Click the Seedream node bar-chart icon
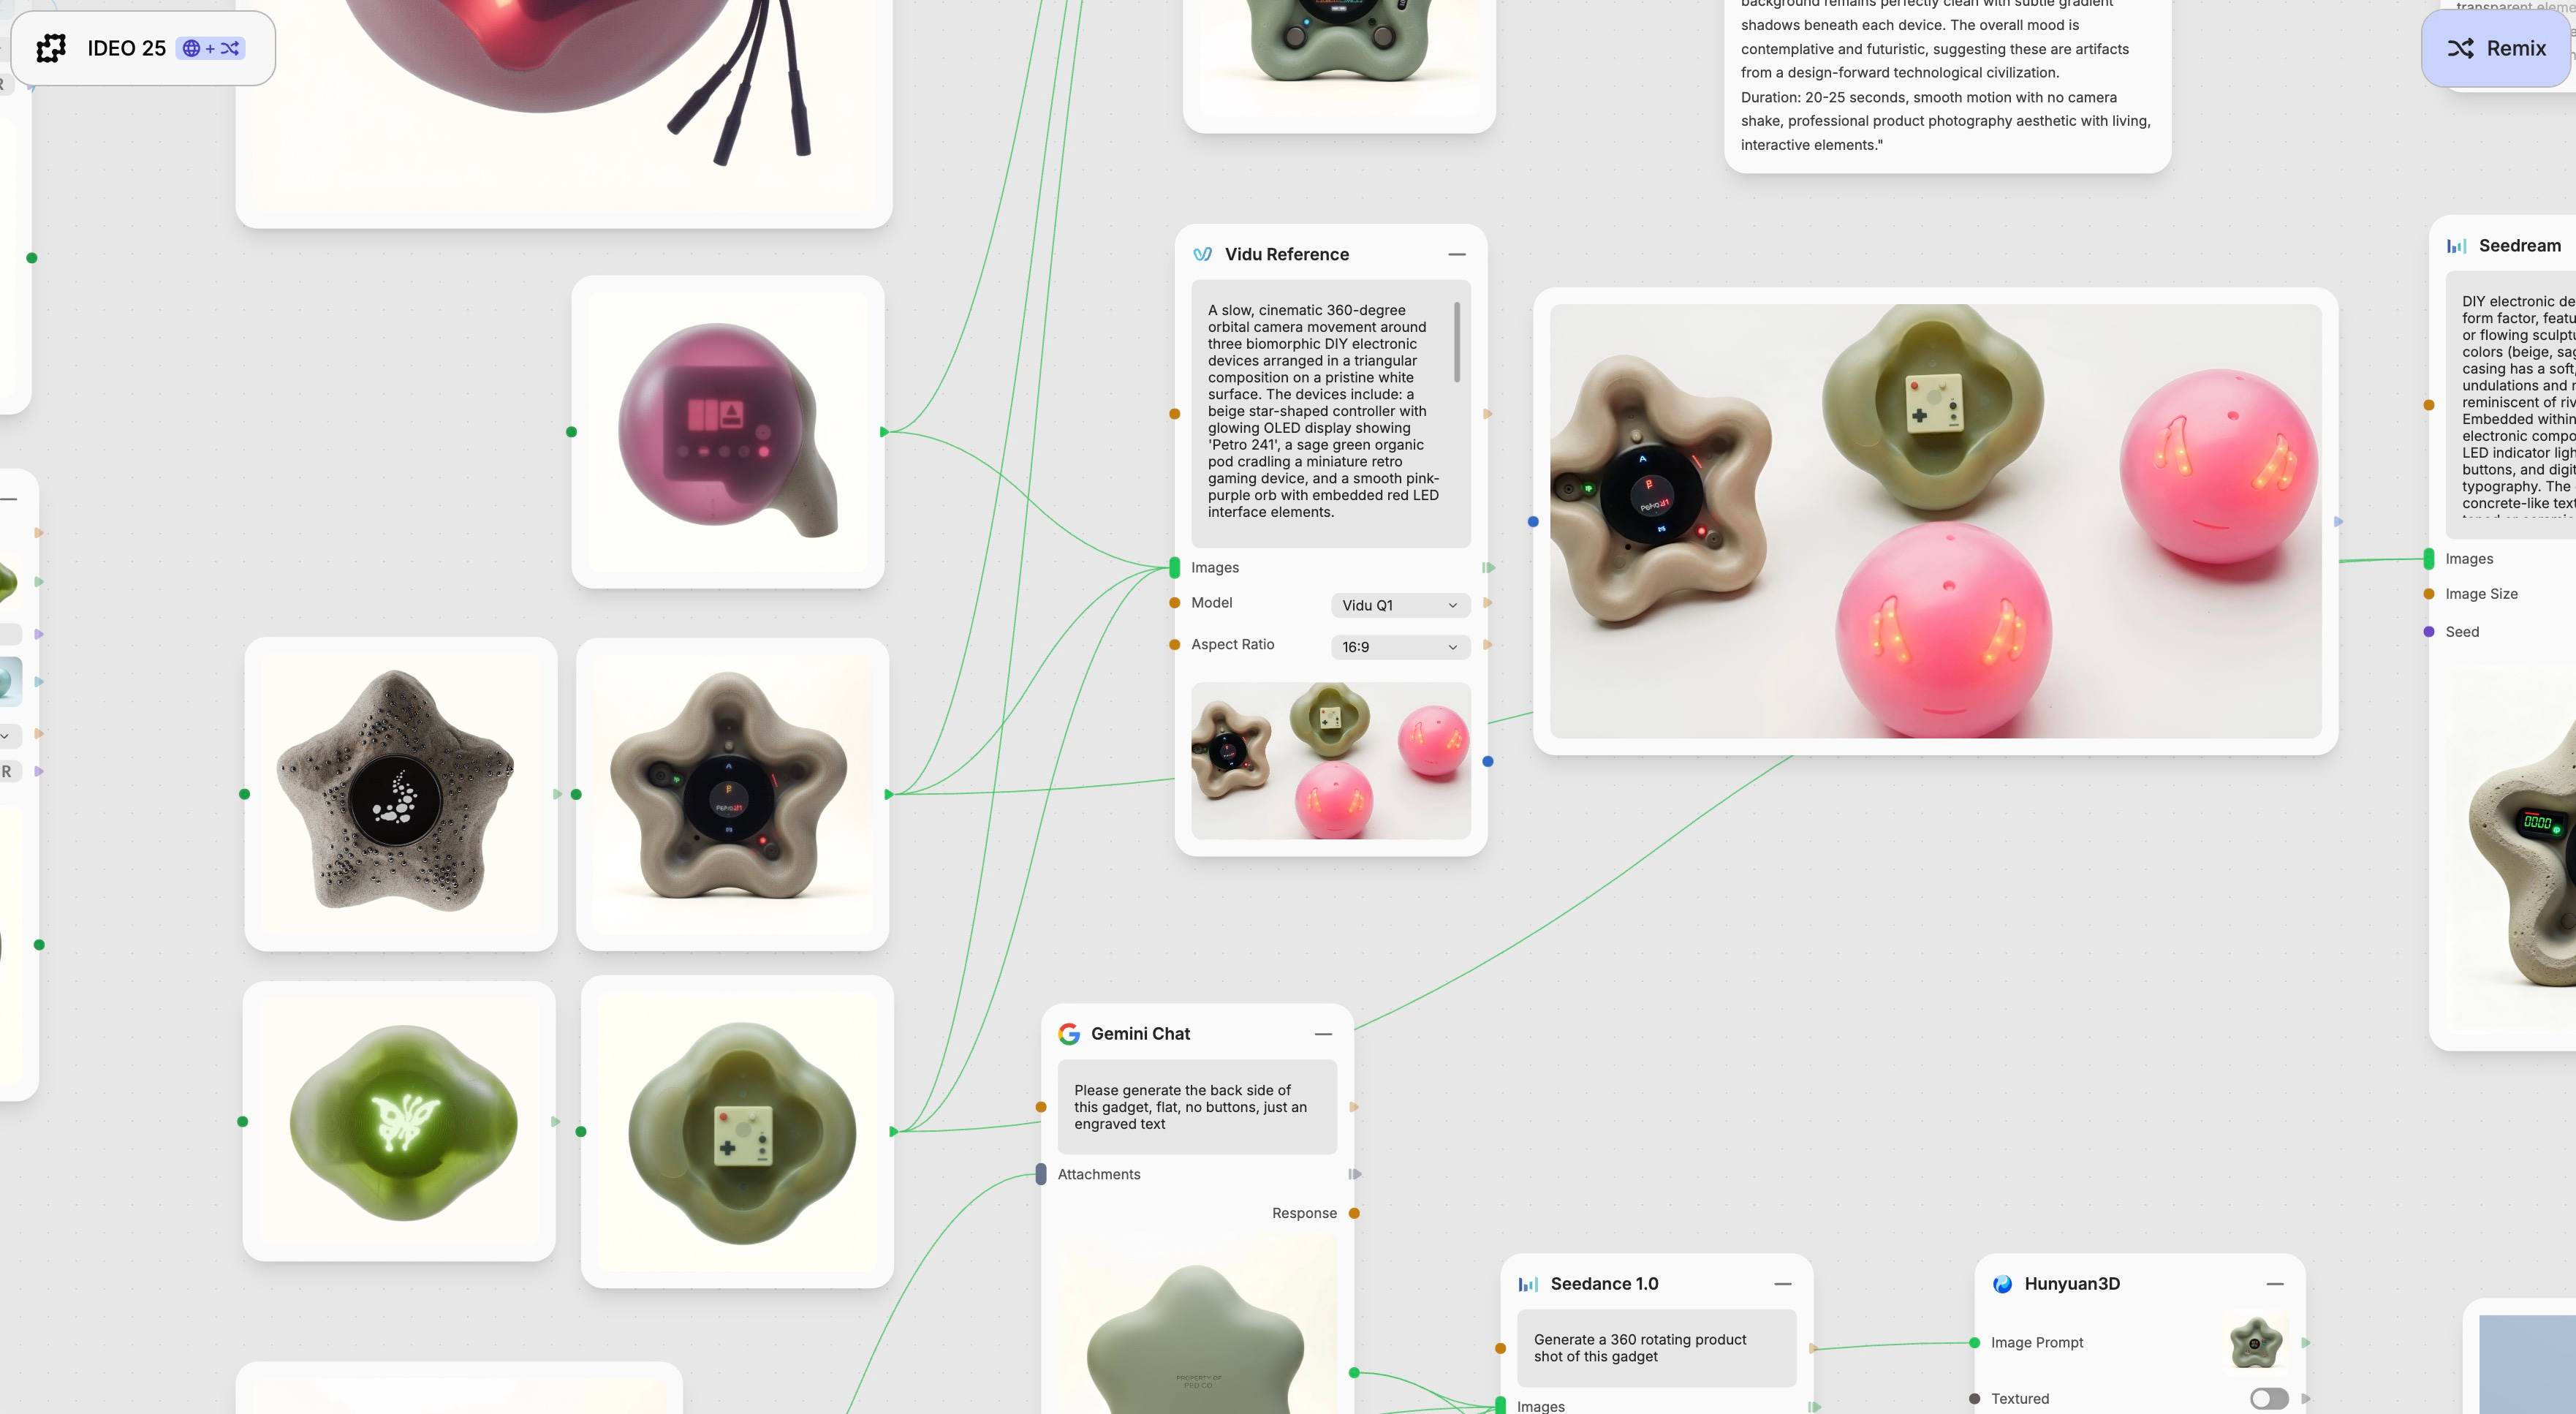The width and height of the screenshot is (2576, 1414). 2456,246
